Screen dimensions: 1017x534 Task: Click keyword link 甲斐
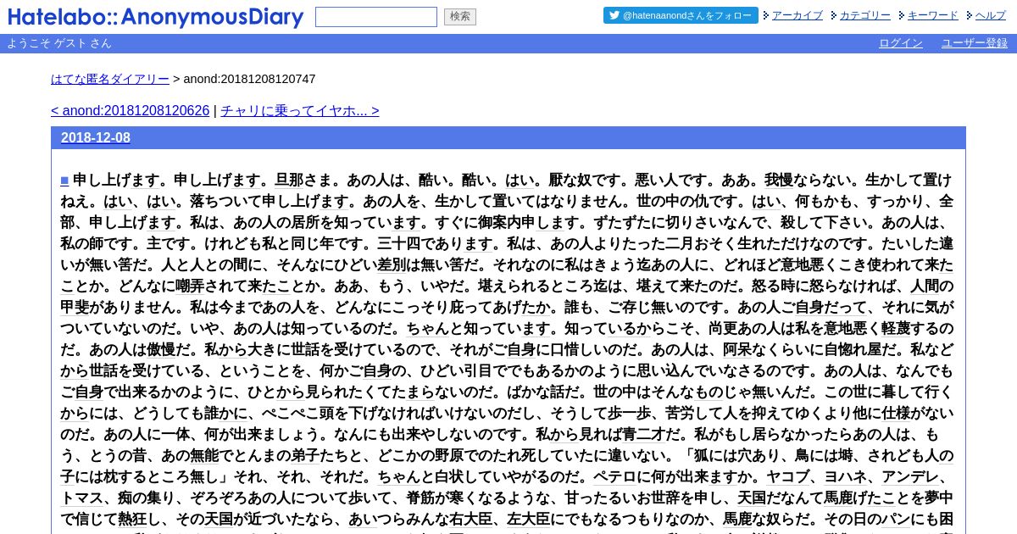tap(75, 307)
